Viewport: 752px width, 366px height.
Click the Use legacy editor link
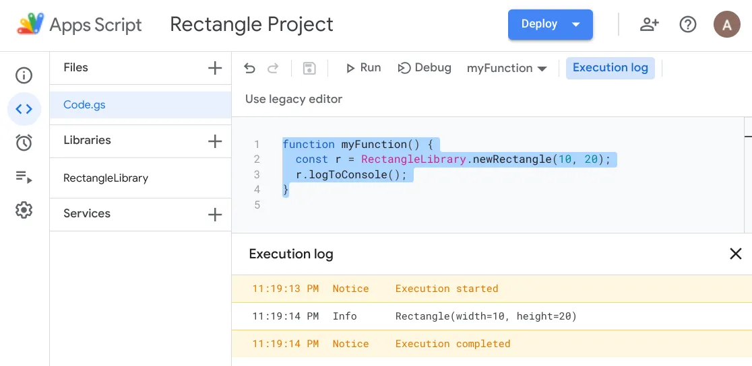[294, 99]
